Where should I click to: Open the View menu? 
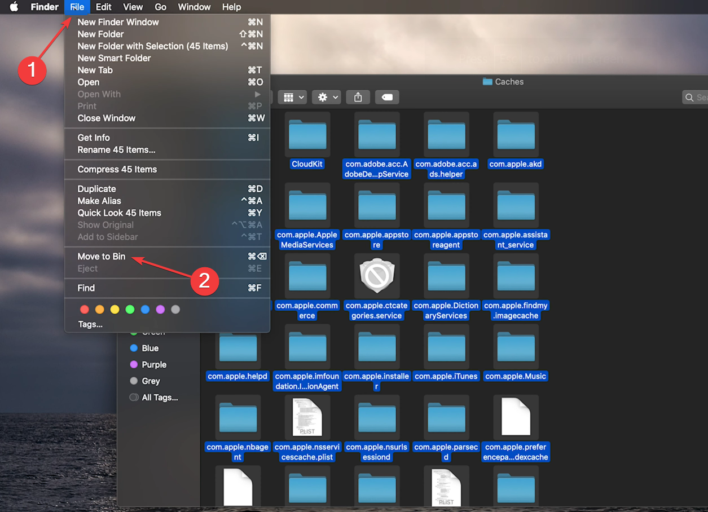coord(133,7)
